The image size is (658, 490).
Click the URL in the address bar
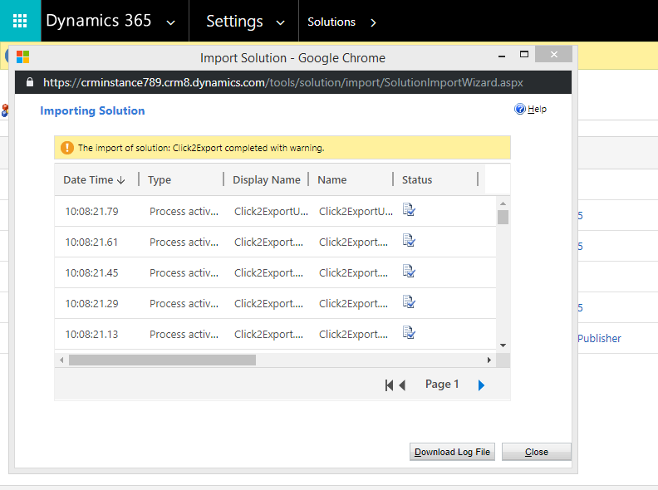[x=283, y=82]
